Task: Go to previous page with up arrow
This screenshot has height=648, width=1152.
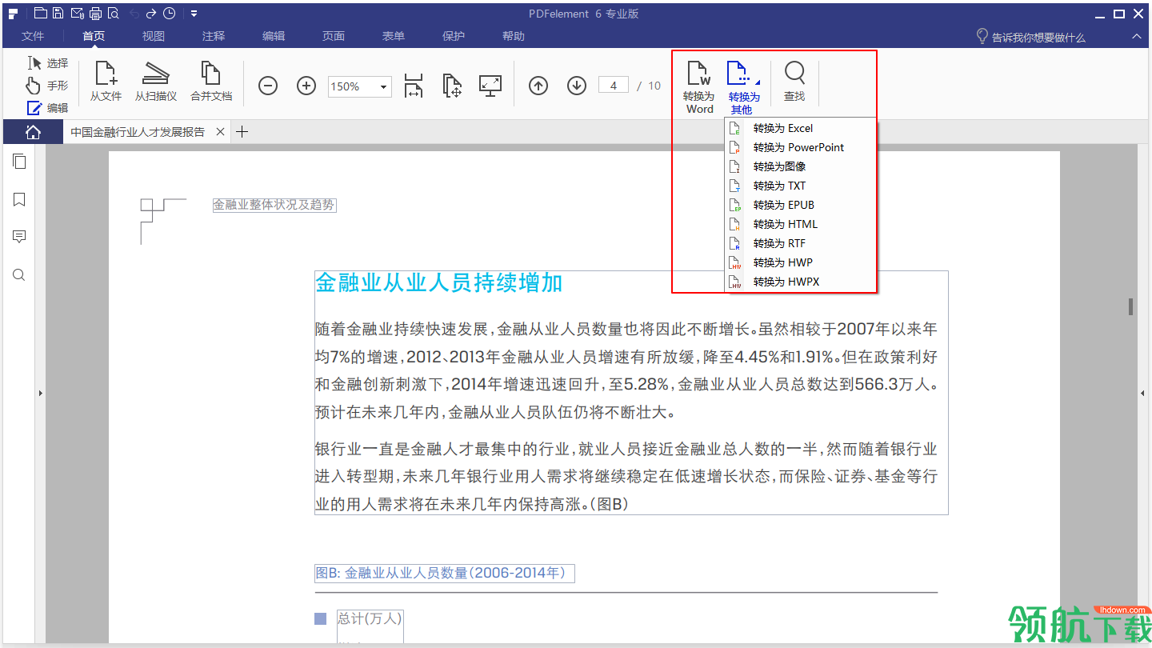Action: pyautogui.click(x=538, y=86)
